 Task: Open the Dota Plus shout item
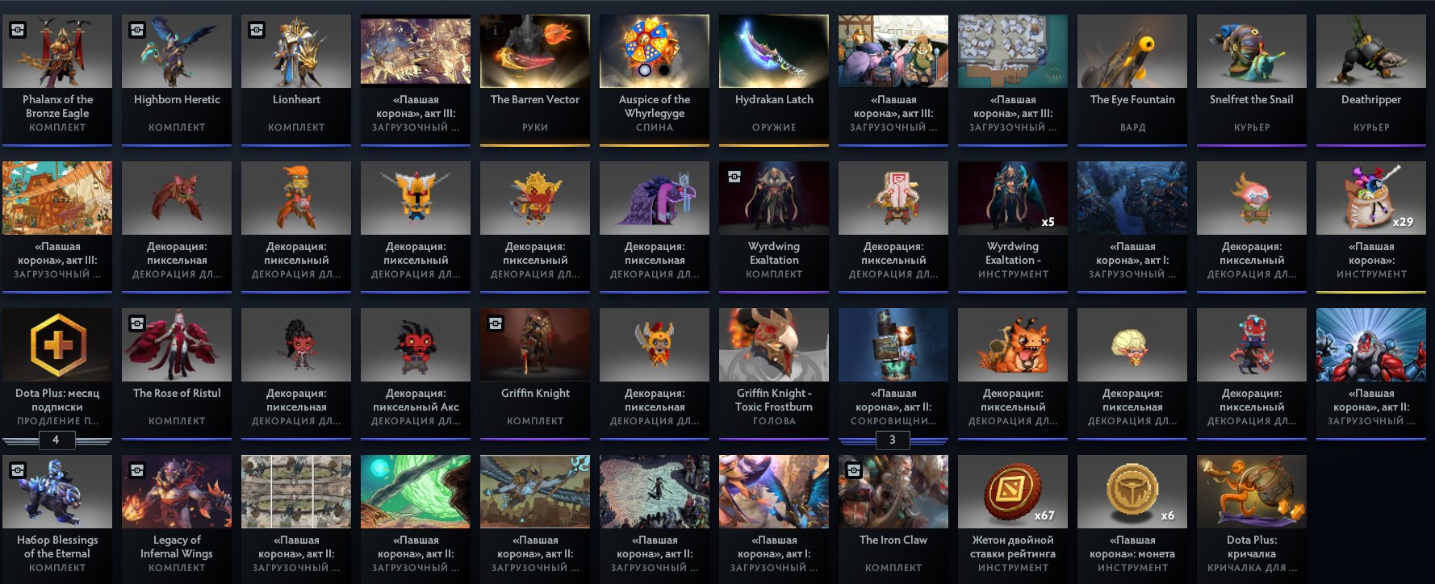(1252, 518)
